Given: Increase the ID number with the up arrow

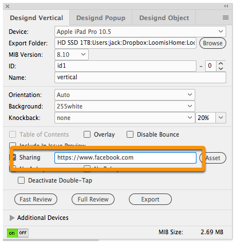Looking at the screenshot, I should coord(221,64).
